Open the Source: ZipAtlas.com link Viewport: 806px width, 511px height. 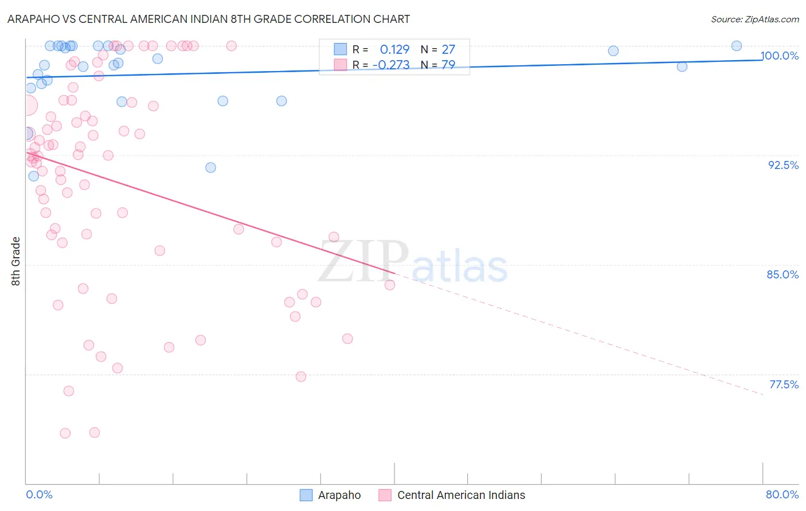(x=755, y=19)
